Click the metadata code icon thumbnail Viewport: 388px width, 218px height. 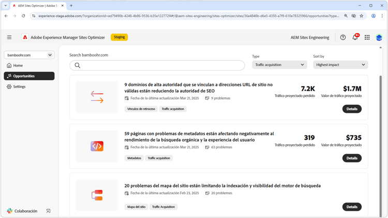[x=97, y=146]
